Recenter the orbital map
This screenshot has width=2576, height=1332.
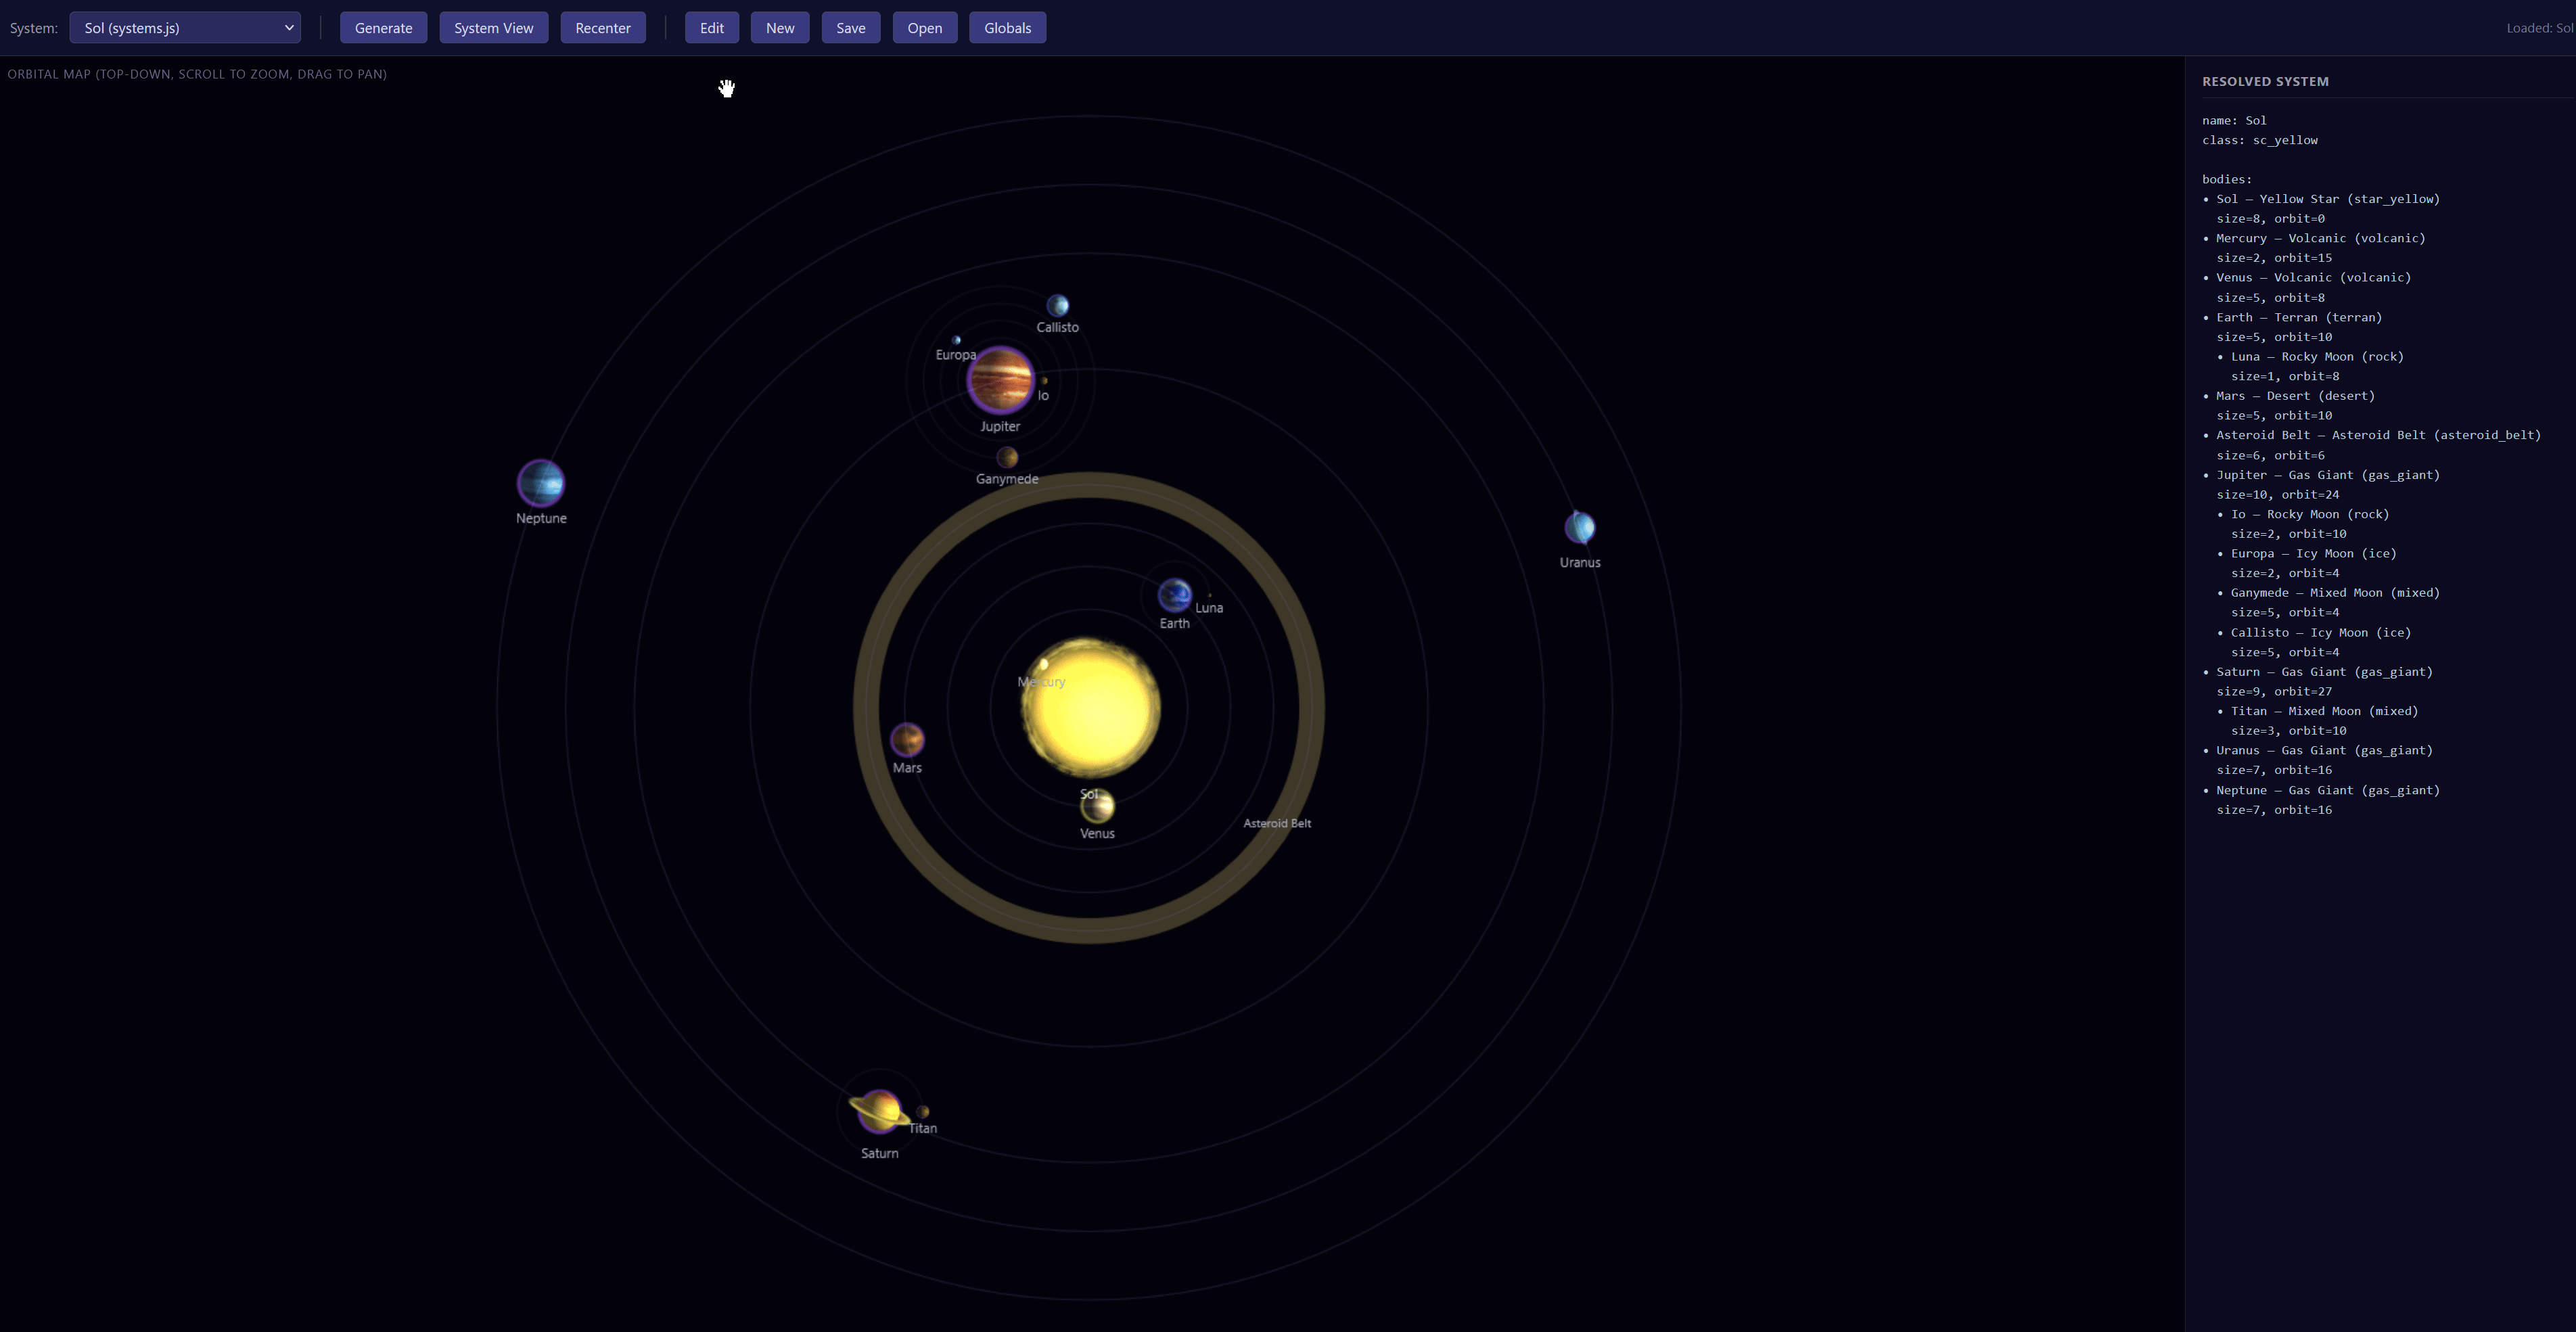[x=603, y=28]
